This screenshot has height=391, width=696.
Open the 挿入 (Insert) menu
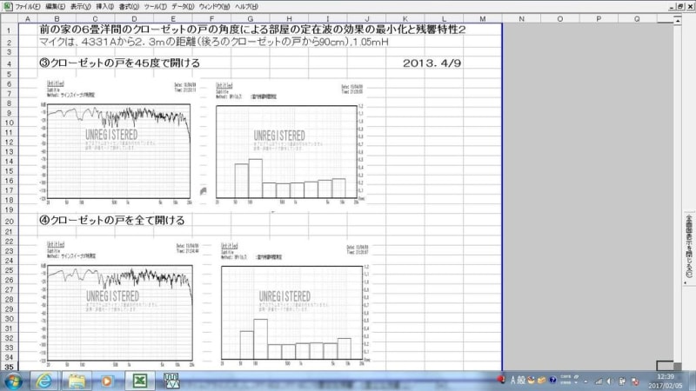click(x=105, y=7)
